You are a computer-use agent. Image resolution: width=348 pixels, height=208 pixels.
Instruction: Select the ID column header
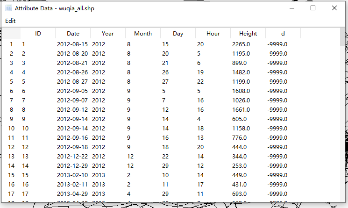pos(38,33)
